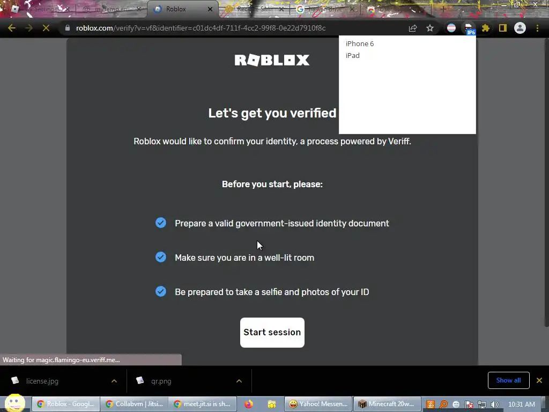The height and width of the screenshot is (412, 549).
Task: Click the taskbar clock showing 10:31 AM
Action: pos(521,404)
